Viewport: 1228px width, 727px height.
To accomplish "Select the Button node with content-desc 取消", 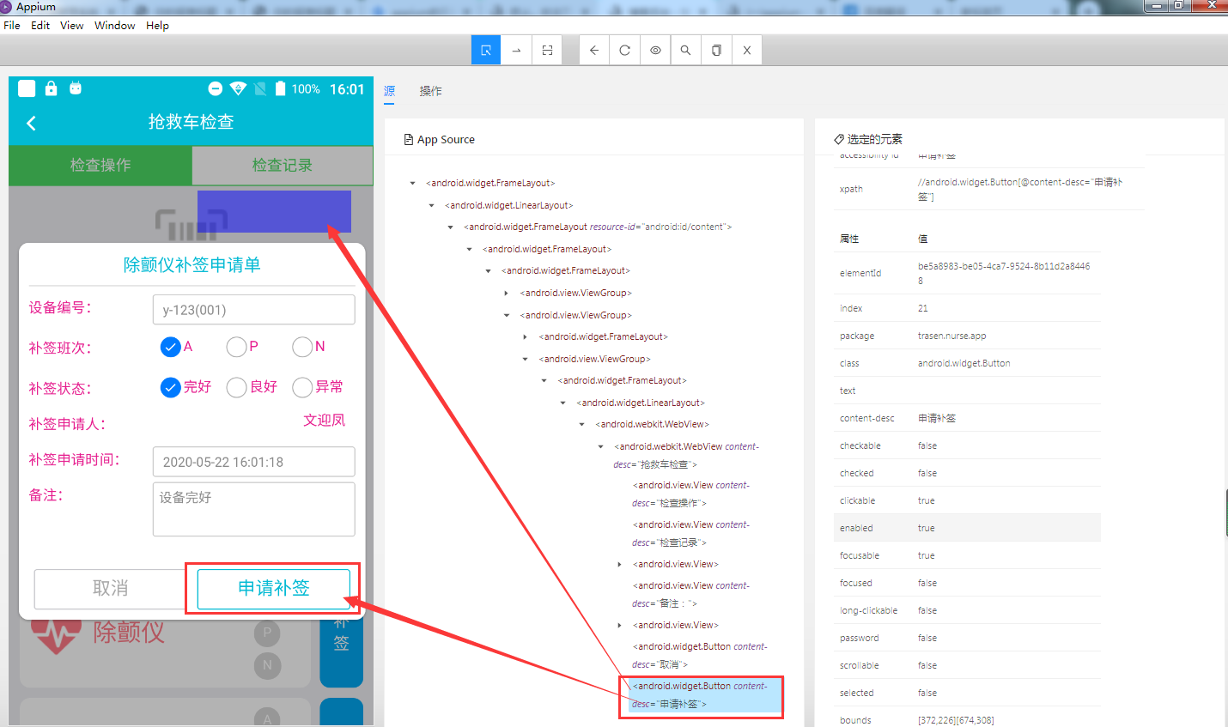I will tap(700, 656).
